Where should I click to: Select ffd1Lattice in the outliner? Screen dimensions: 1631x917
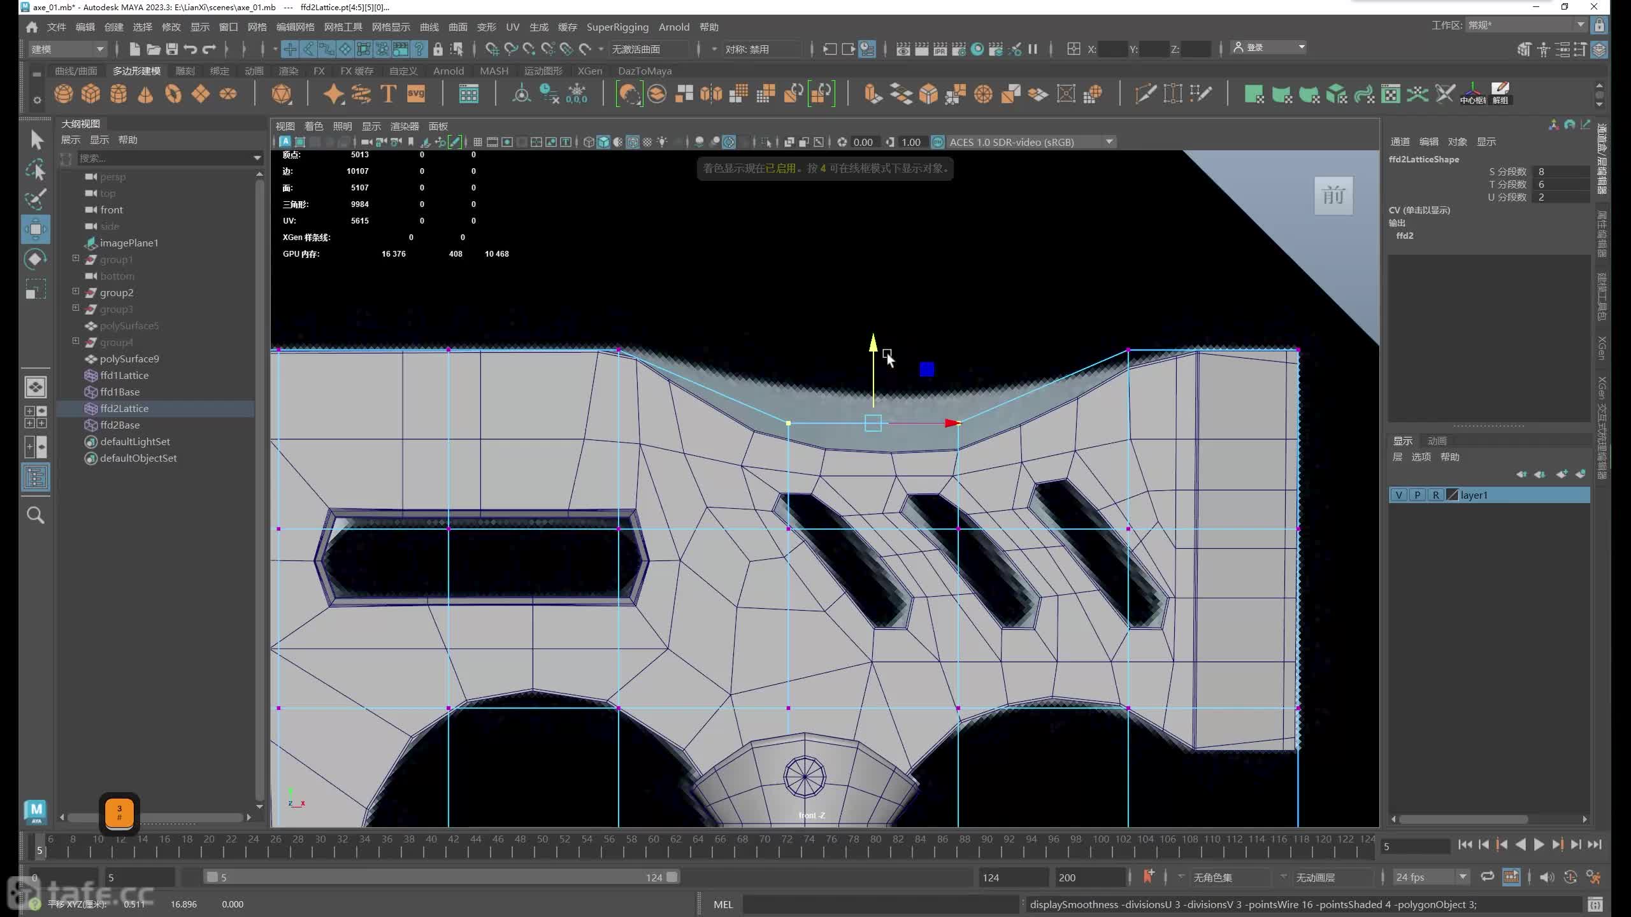(124, 375)
